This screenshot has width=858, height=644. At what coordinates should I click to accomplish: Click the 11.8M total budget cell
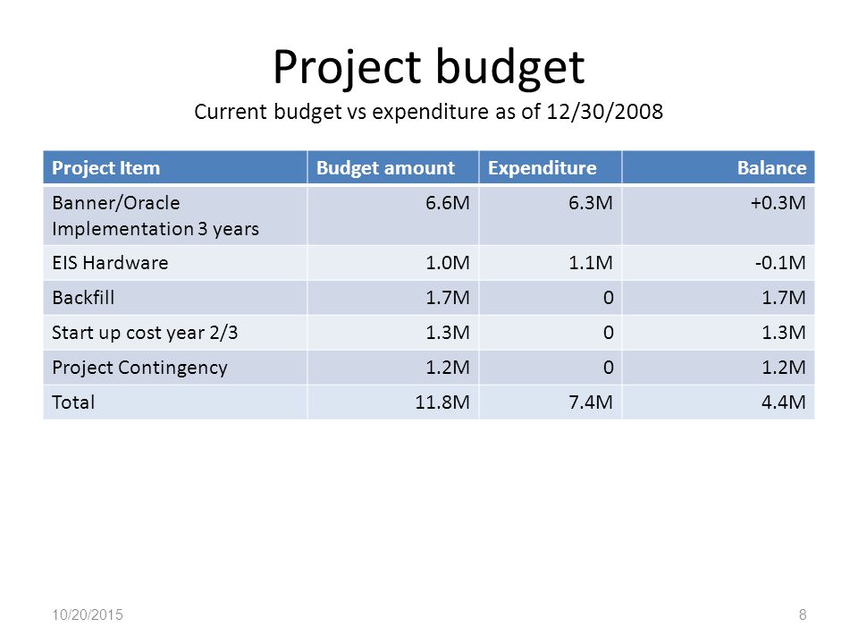click(x=393, y=402)
